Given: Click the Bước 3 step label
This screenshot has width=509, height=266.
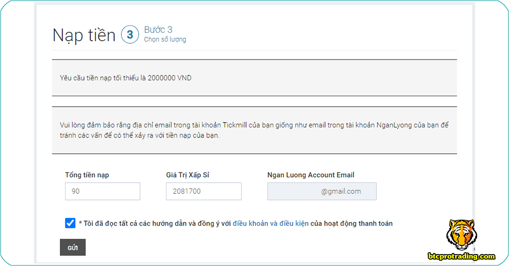Looking at the screenshot, I should (158, 29).
